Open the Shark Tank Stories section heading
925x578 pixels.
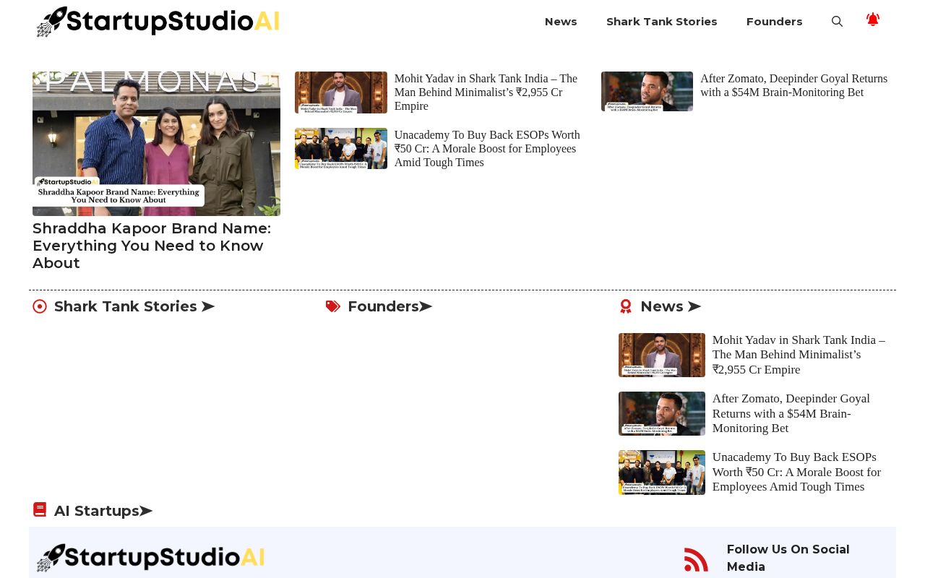point(134,306)
